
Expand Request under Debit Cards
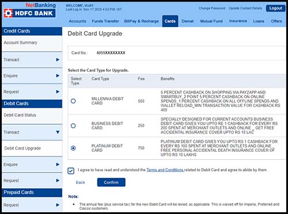pyautogui.click(x=32, y=181)
